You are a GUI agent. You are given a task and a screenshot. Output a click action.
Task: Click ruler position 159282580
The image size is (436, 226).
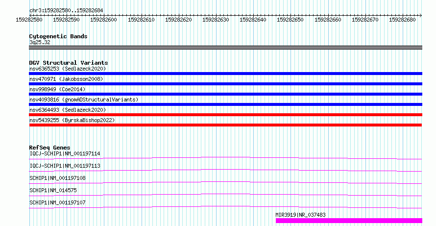click(x=29, y=20)
